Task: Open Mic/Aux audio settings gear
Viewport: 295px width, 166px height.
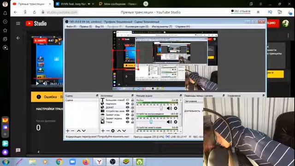Action: (176, 108)
